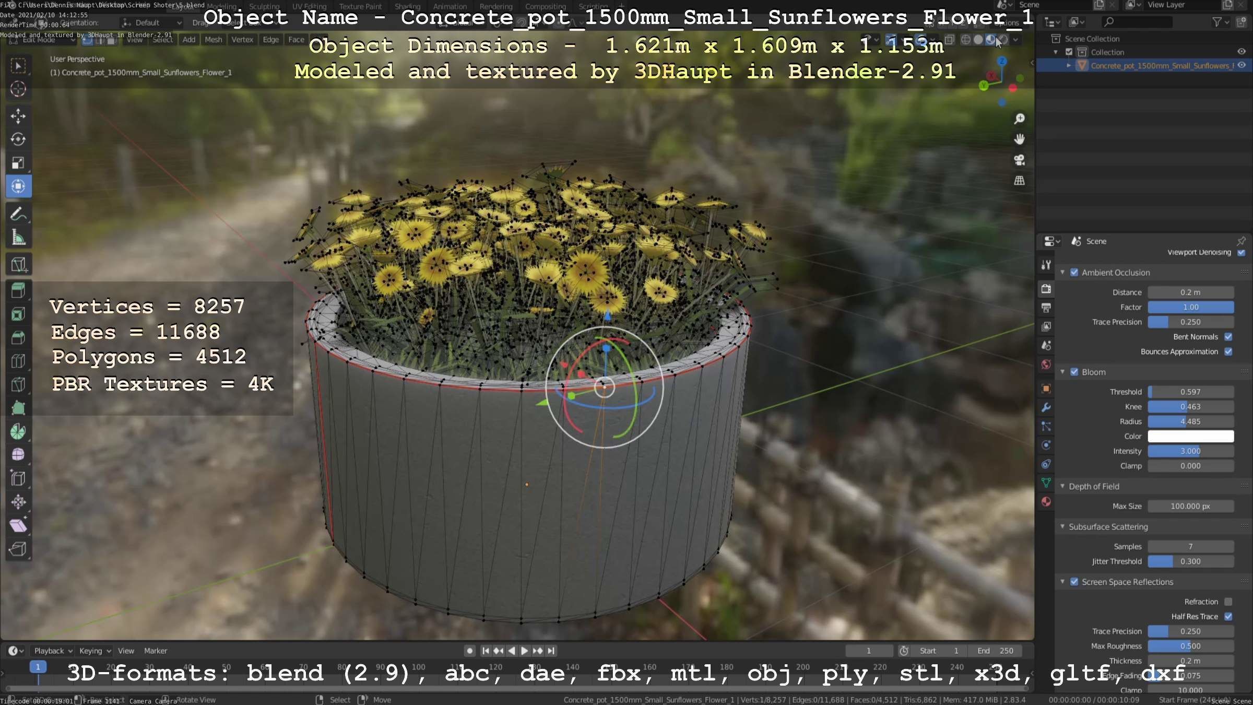Viewport: 1253px width, 705px height.
Task: Open the timeline Marker menu
Action: coord(156,651)
